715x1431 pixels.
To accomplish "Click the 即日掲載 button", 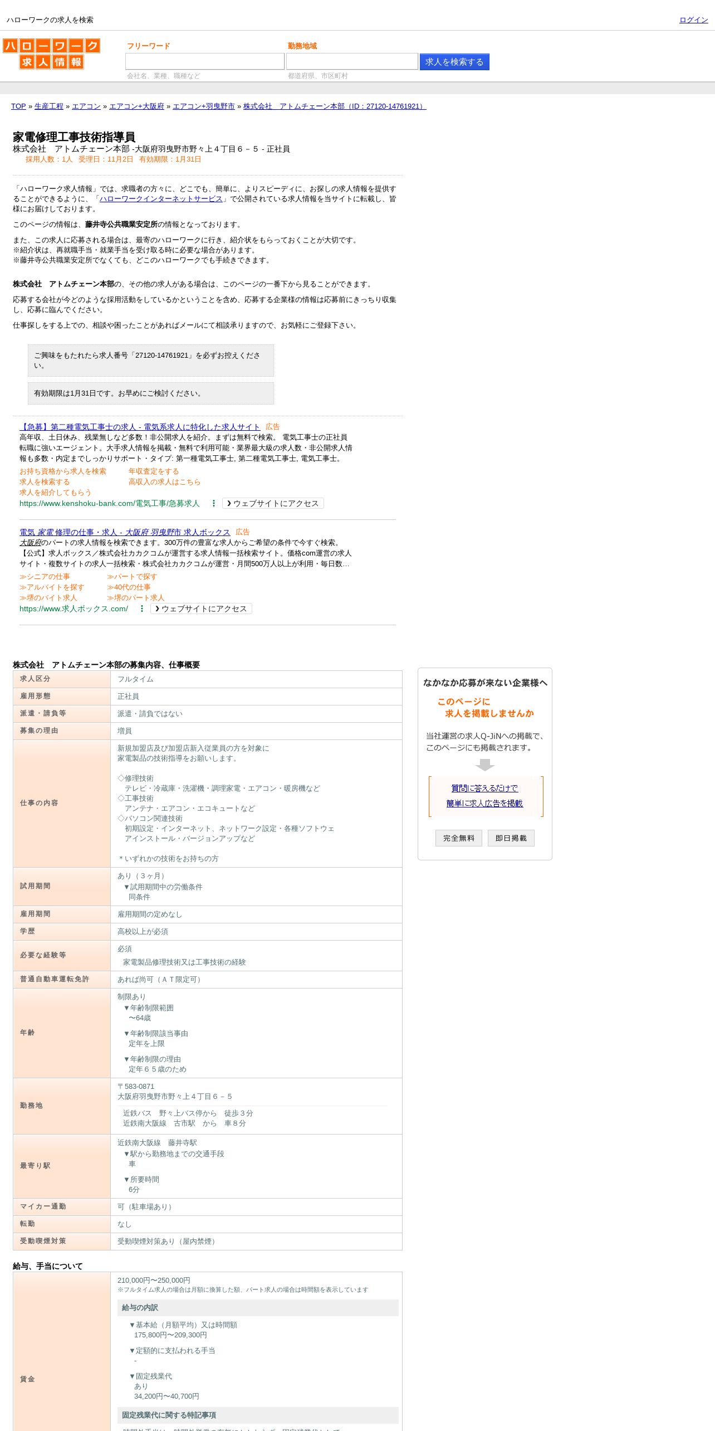I will point(511,838).
